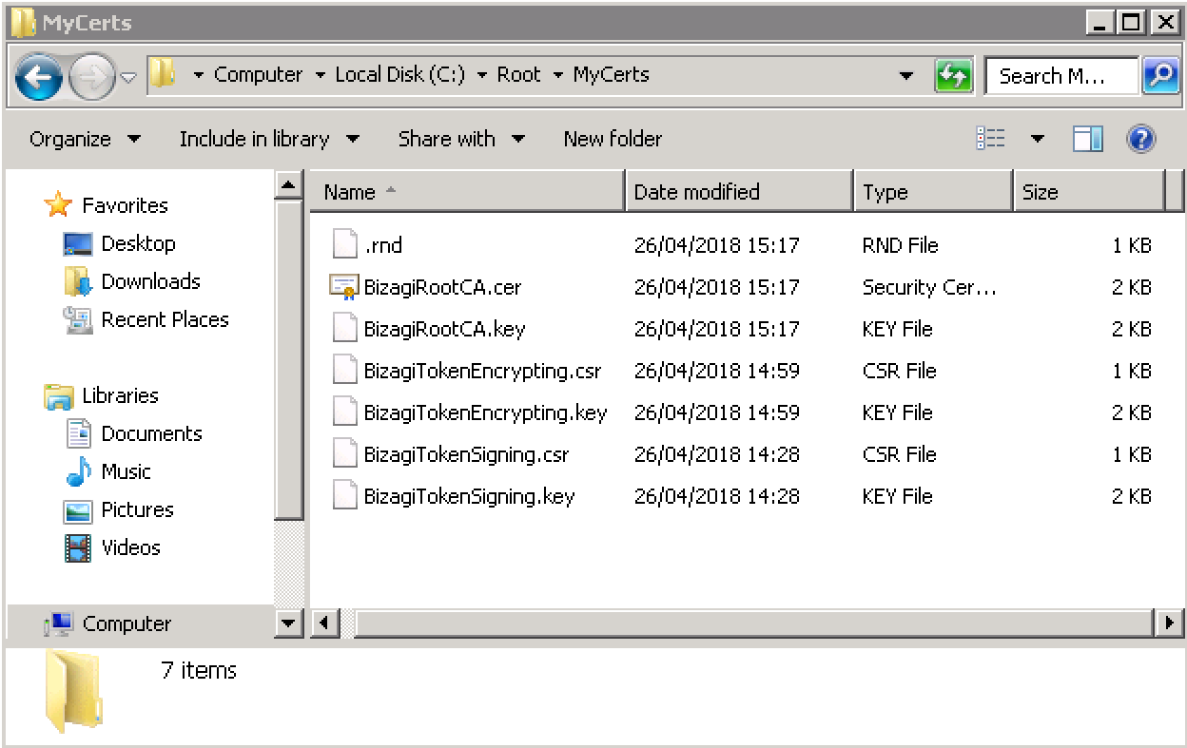Expand the arrow before Local Disk (C:)

point(320,75)
